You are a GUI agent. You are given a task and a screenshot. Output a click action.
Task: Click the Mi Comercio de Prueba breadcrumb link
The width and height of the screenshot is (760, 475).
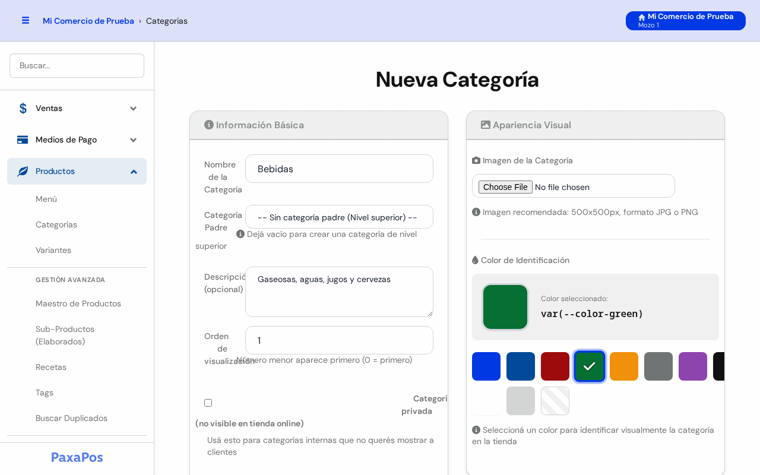[88, 21]
